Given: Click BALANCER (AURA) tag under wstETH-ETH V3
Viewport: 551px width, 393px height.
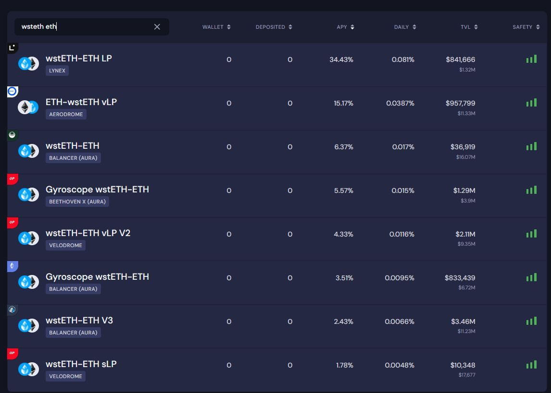Looking at the screenshot, I should (73, 333).
